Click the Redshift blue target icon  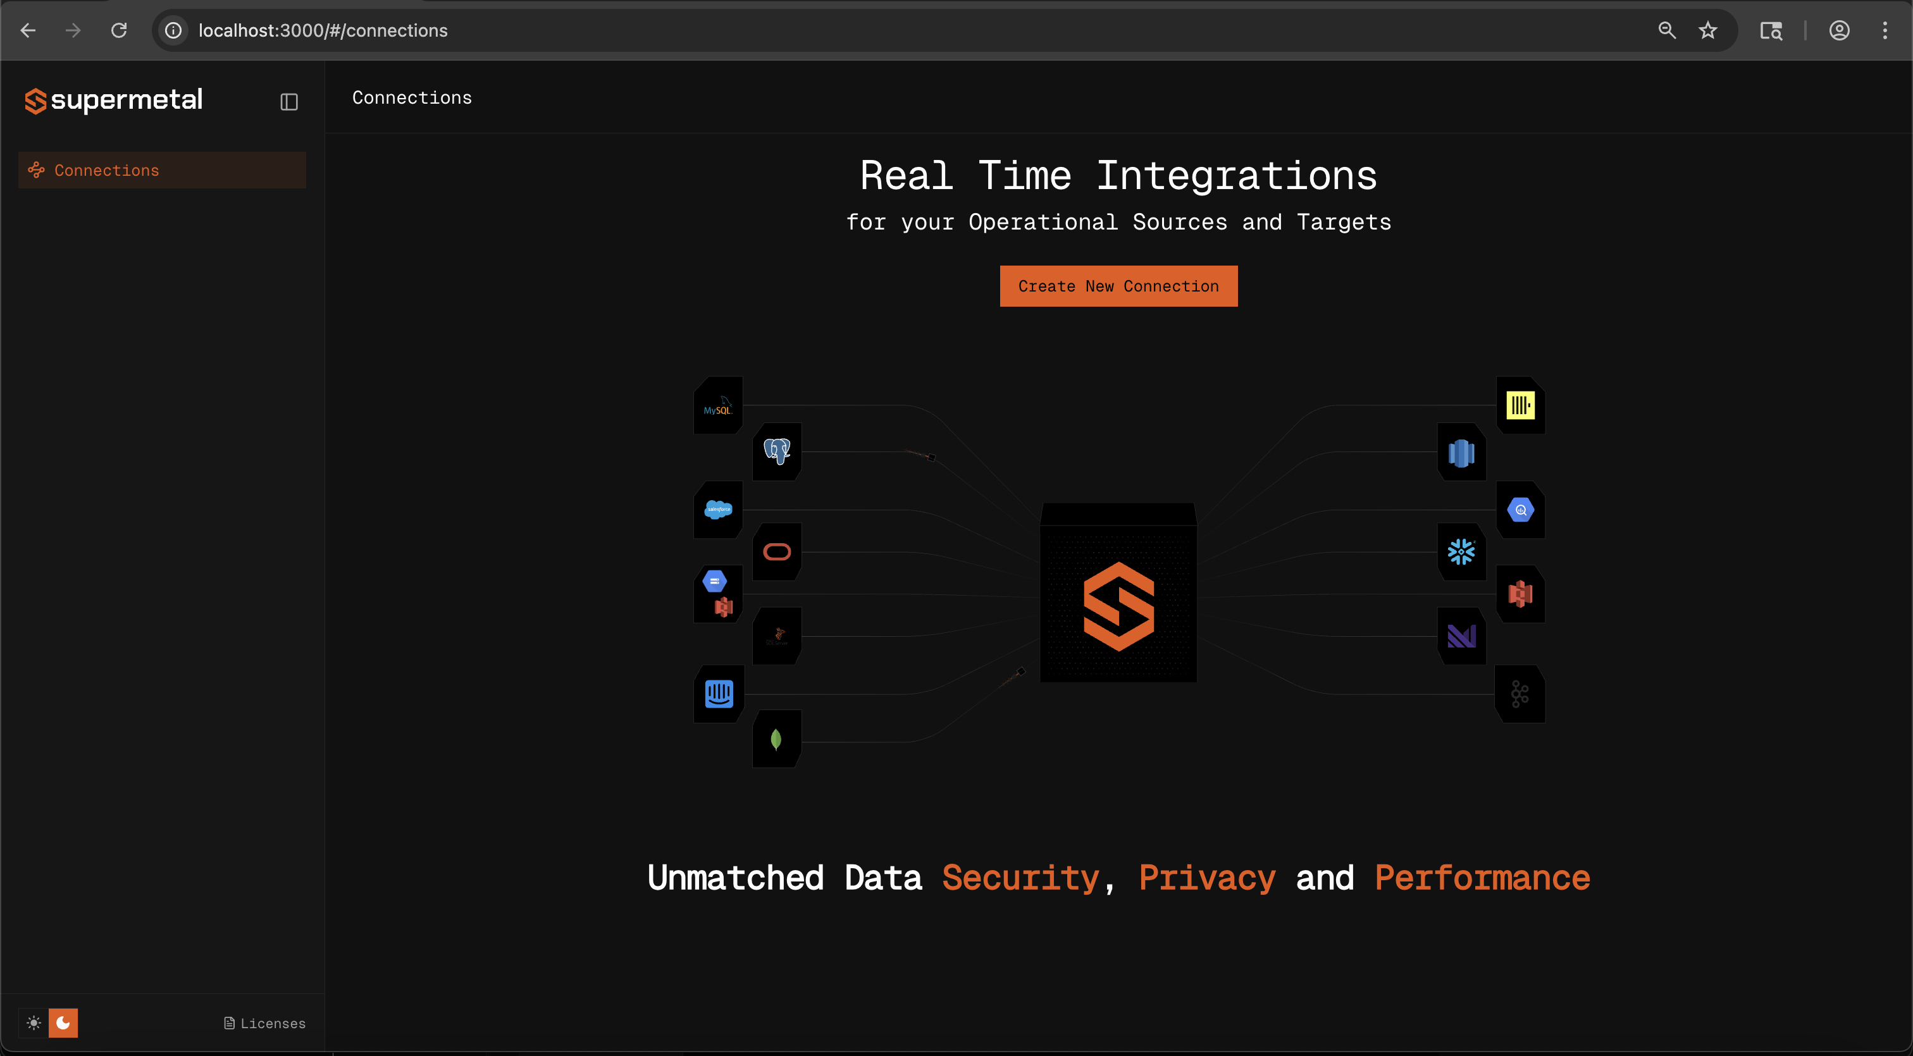click(x=1461, y=453)
